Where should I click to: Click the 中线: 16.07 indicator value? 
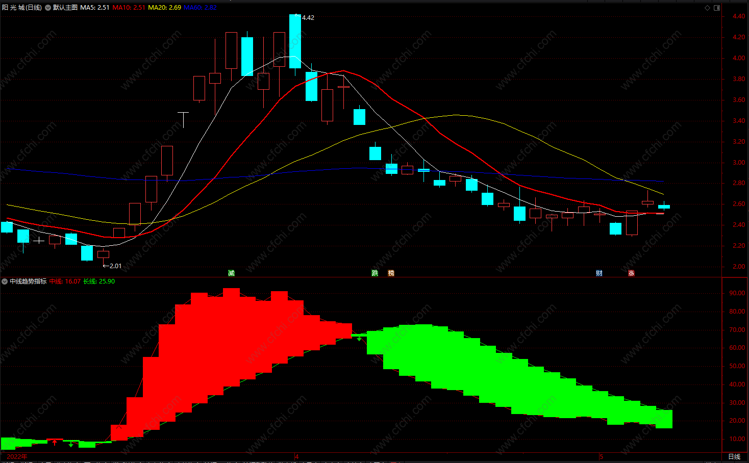65,281
